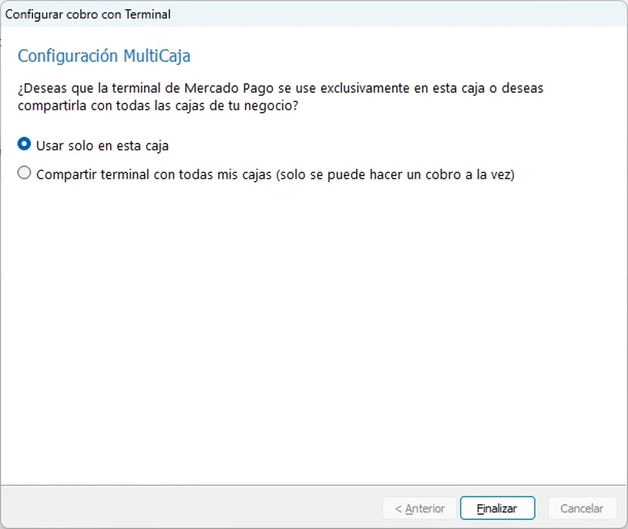Click the question line starting "¿Deseas que la terminal"

coord(280,89)
